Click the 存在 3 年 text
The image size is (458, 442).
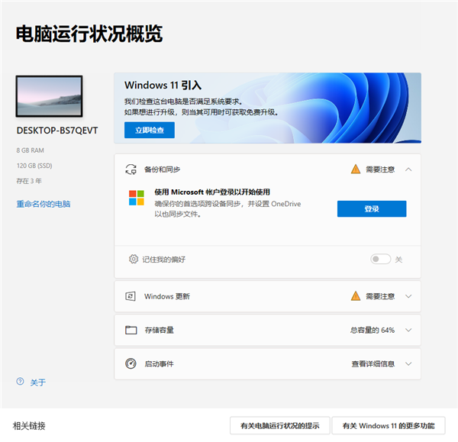29,181
